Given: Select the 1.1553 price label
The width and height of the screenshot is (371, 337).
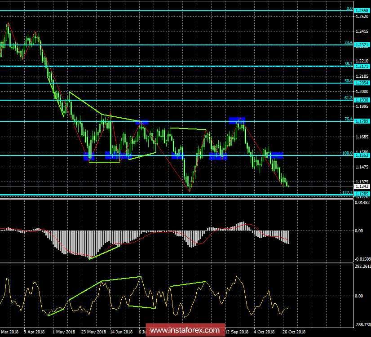Looking at the screenshot, I should 362,155.
